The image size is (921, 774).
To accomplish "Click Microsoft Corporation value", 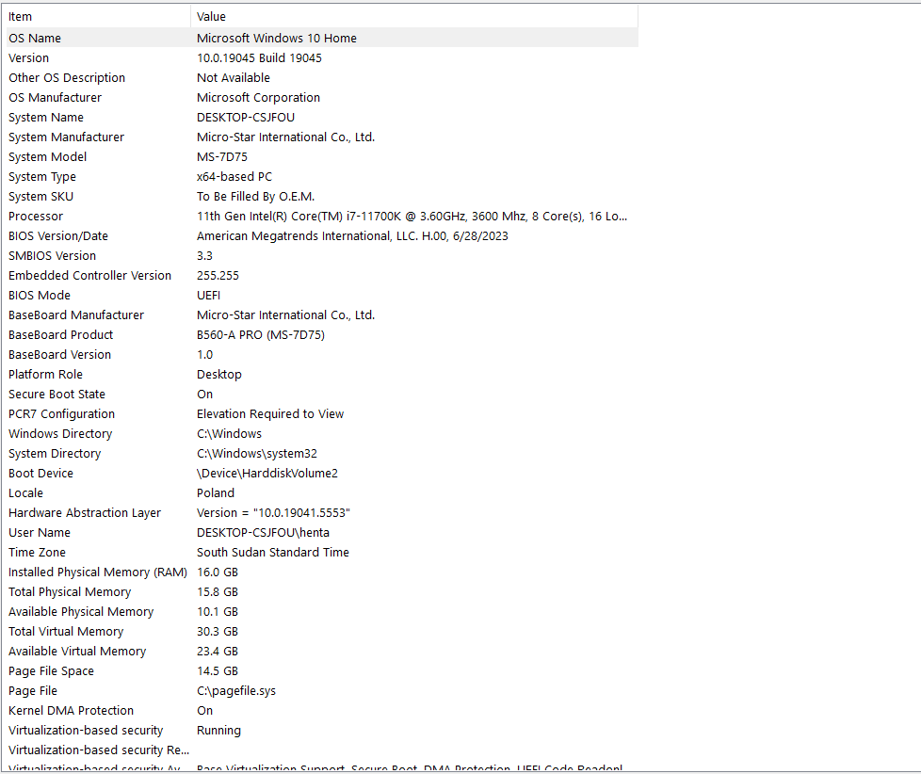I will click(x=258, y=98).
